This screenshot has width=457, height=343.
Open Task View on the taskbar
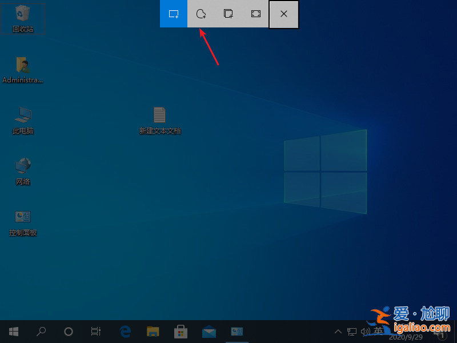click(x=96, y=331)
